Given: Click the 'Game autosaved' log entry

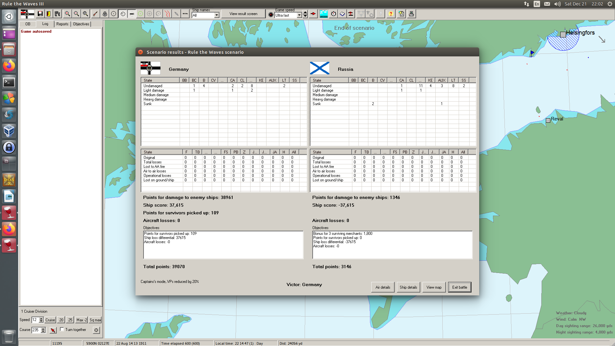Looking at the screenshot, I should coord(36,31).
